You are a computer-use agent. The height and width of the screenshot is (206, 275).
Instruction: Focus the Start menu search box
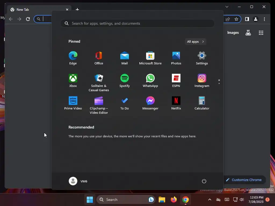click(x=137, y=23)
